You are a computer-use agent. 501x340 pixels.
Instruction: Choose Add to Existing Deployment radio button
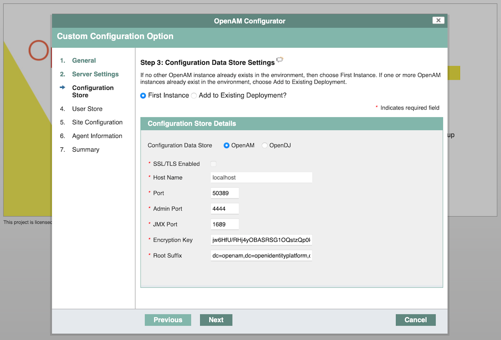click(194, 96)
